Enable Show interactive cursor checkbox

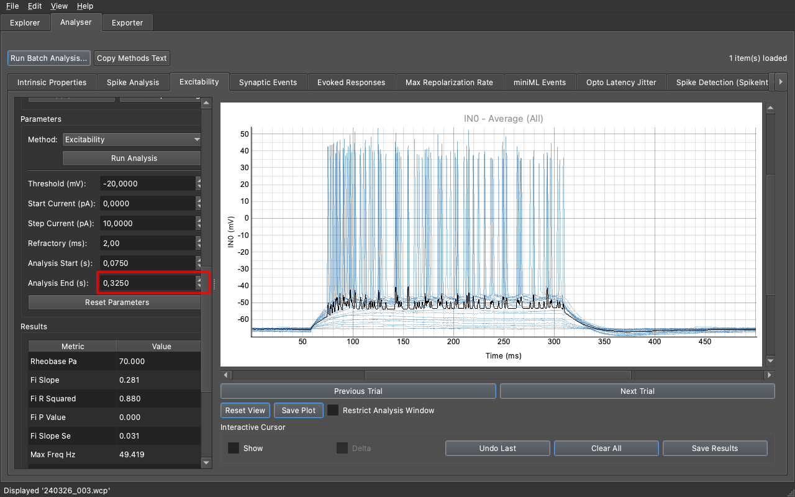pyautogui.click(x=234, y=448)
